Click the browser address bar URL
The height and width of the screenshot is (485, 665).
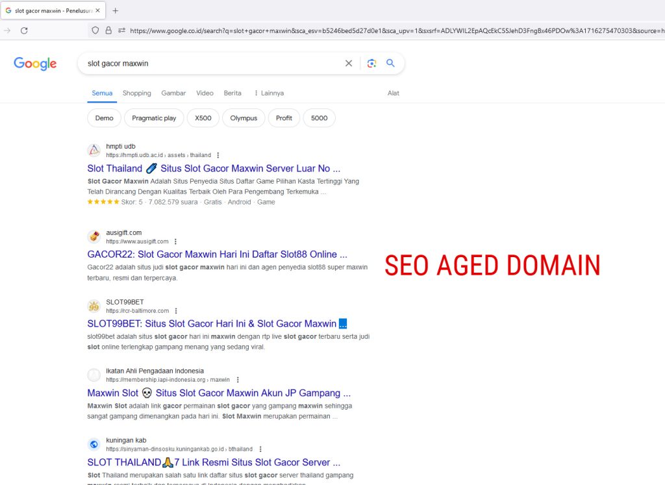pos(397,31)
